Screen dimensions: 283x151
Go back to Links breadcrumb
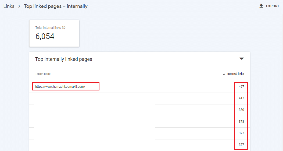point(9,6)
